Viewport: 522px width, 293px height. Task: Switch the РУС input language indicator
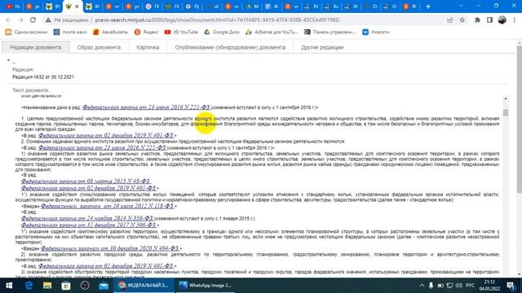pos(470,286)
